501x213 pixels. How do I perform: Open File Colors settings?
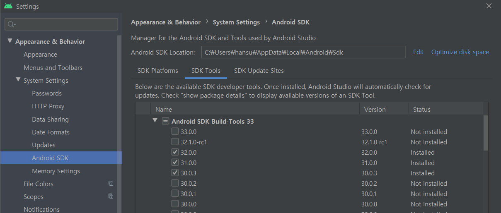pyautogui.click(x=39, y=184)
